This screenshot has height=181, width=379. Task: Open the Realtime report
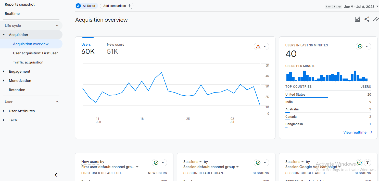[12, 14]
